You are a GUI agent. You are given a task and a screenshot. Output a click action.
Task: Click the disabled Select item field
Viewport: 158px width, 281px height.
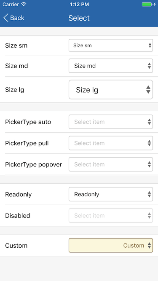tap(111, 215)
